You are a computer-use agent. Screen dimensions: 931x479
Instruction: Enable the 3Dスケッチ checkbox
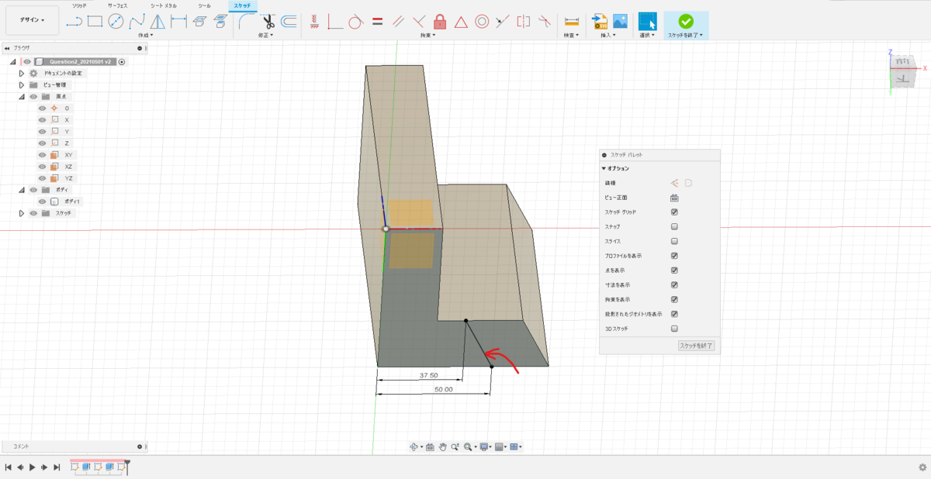pyautogui.click(x=674, y=329)
